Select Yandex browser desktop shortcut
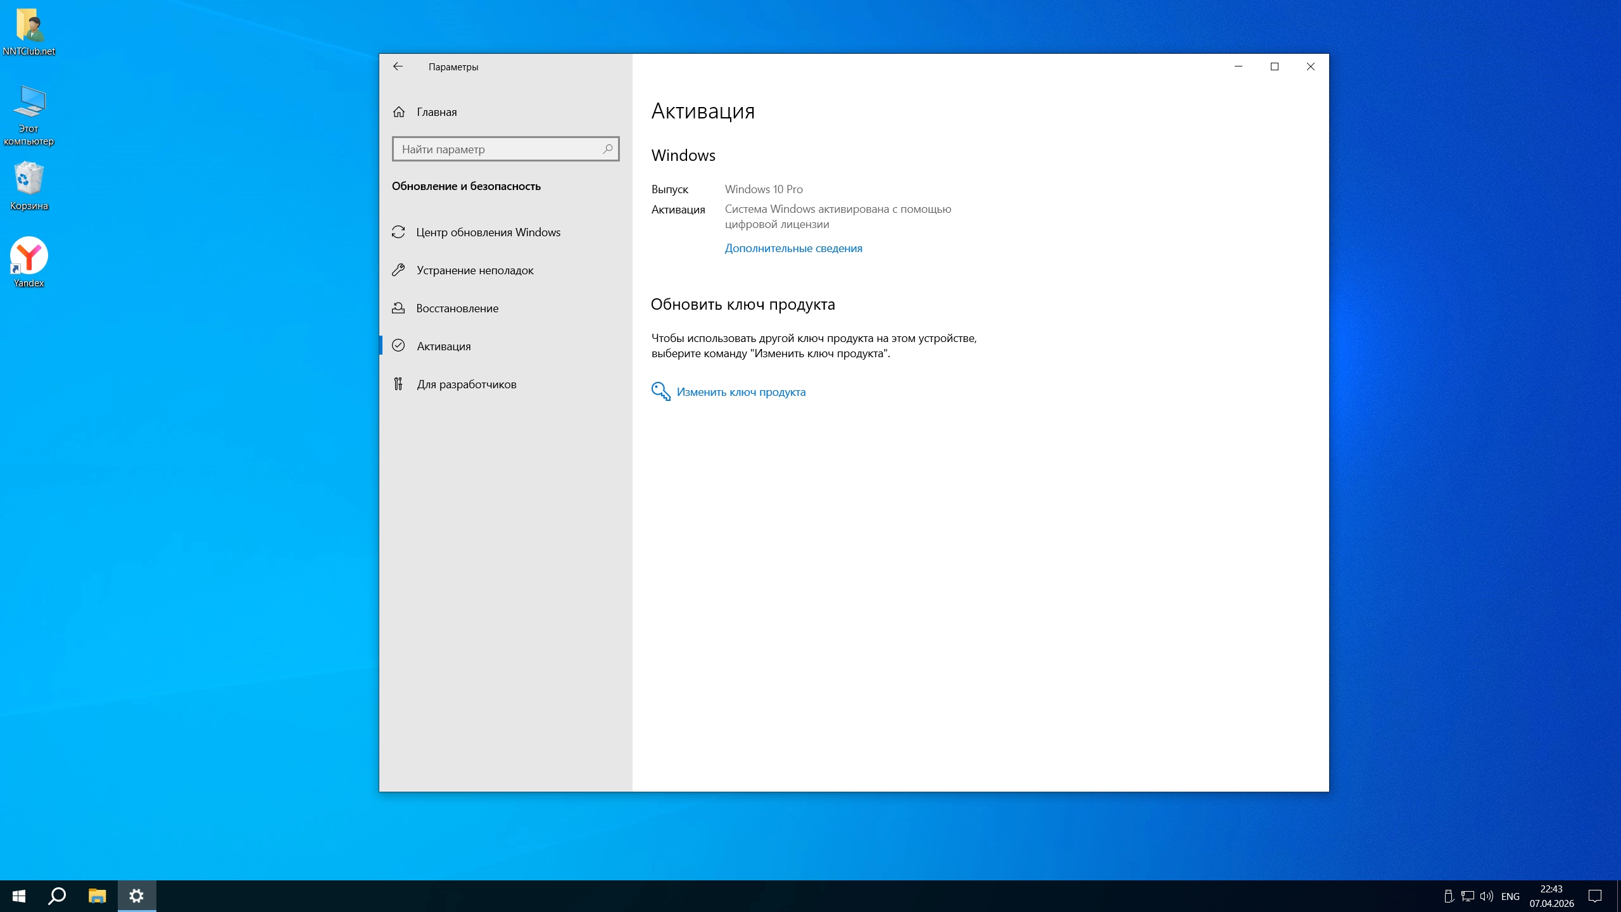 (x=29, y=262)
